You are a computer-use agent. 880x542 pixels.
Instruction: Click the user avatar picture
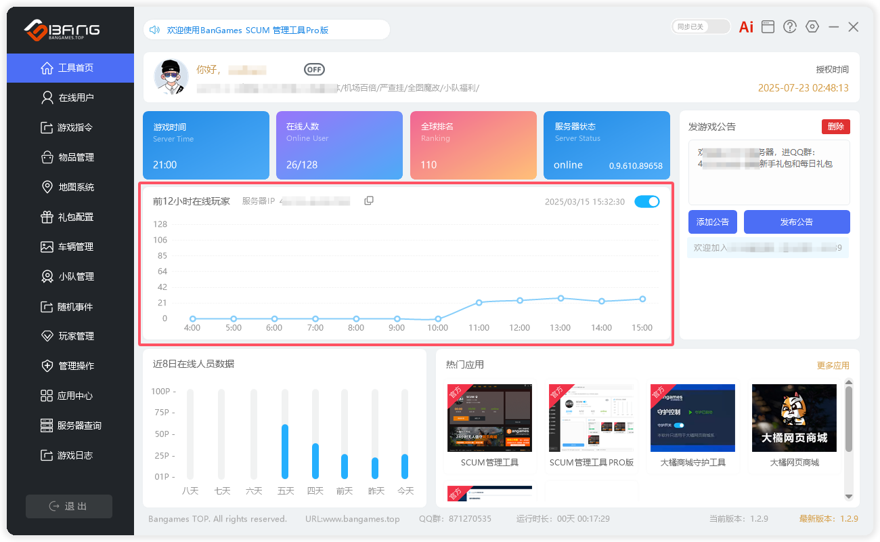coord(171,77)
